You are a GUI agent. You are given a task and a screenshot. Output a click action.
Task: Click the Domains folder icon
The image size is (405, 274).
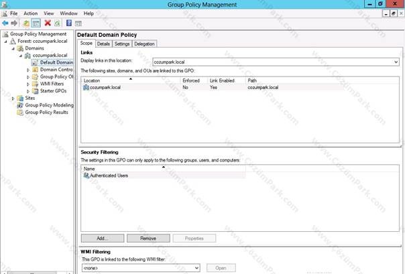tap(20, 48)
